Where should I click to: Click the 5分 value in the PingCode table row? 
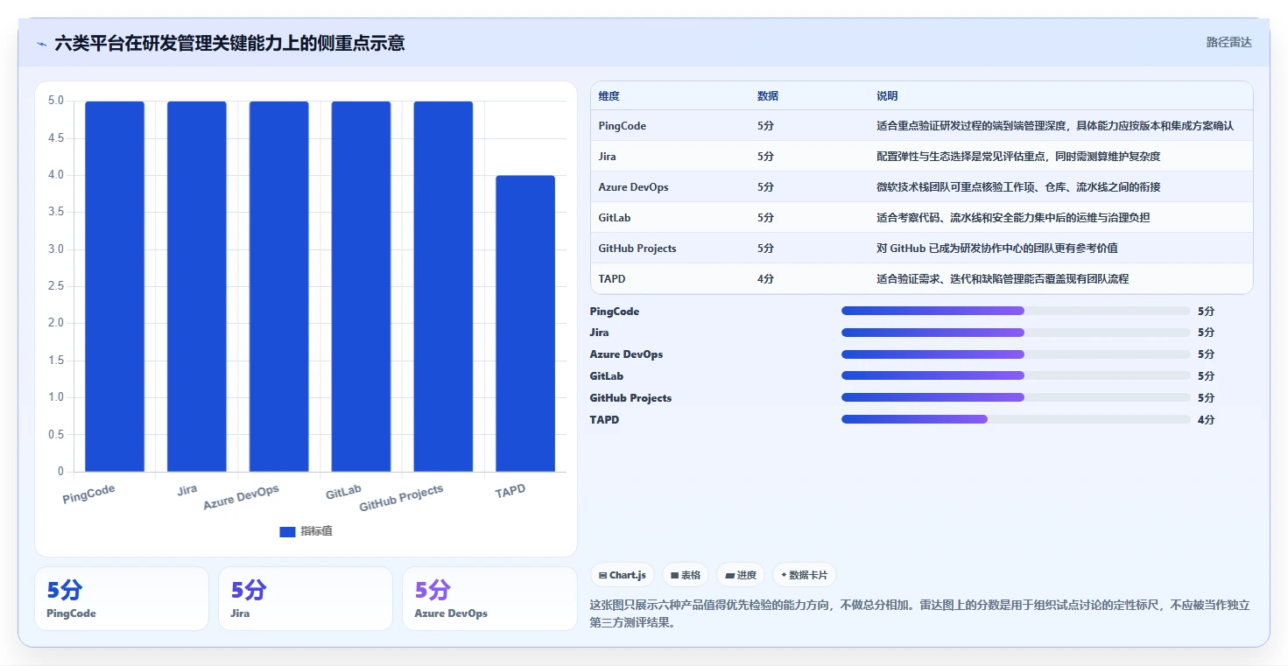tap(765, 126)
